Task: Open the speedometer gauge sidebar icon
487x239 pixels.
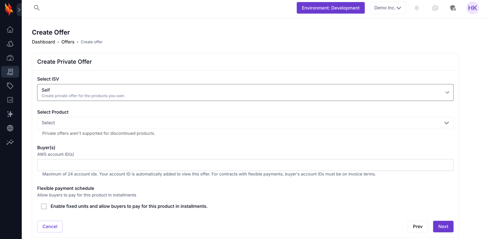Action: point(10,58)
